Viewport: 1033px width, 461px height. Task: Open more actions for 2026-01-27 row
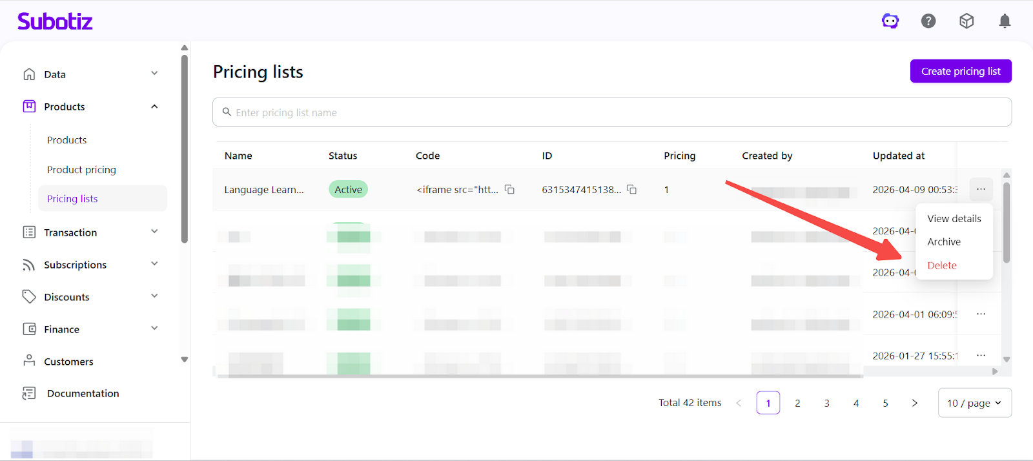[x=981, y=355]
